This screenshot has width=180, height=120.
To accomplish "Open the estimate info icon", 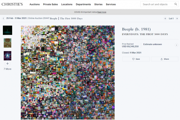I will click(176, 45).
